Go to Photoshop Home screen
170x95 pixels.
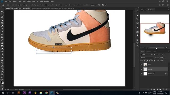[x=3, y=5]
